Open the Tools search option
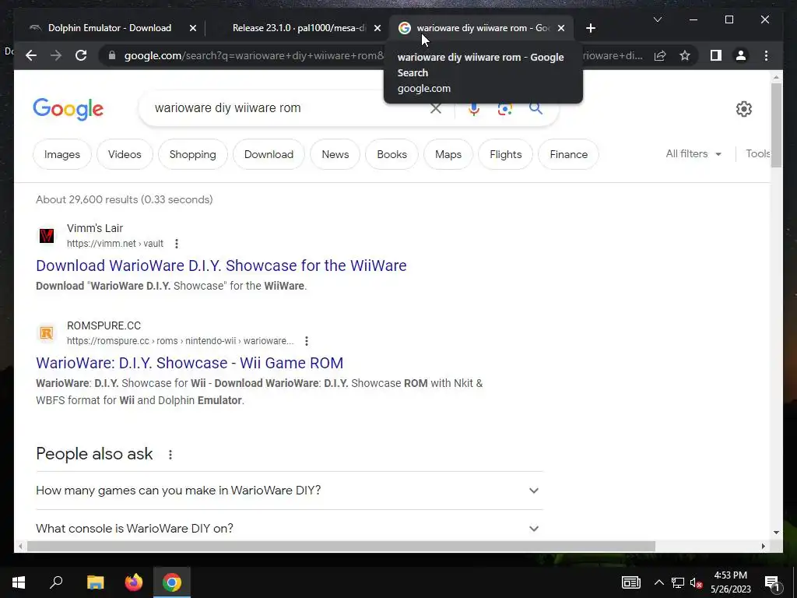 (758, 154)
